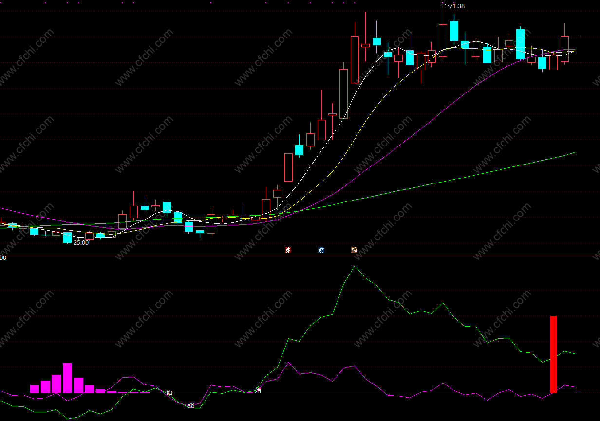Click the blue 财 info marker

click(x=321, y=250)
